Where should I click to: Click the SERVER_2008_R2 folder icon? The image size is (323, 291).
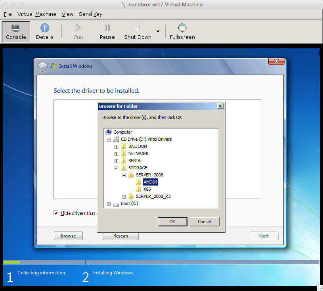pyautogui.click(x=131, y=196)
